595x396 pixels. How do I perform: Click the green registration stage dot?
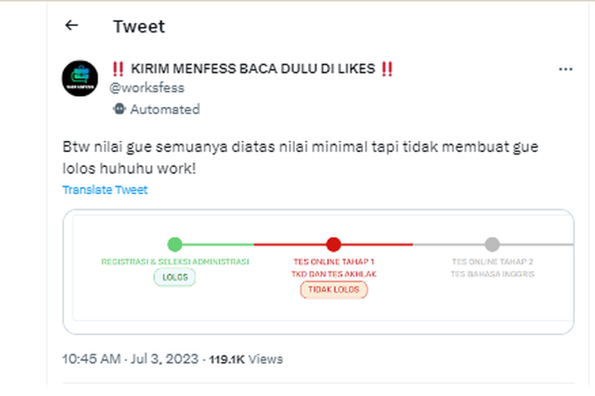pyautogui.click(x=175, y=245)
